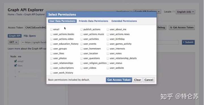Screen dimensions: 204x105
Task: Select user_relationship_details permission
Action: click(x=108, y=58)
